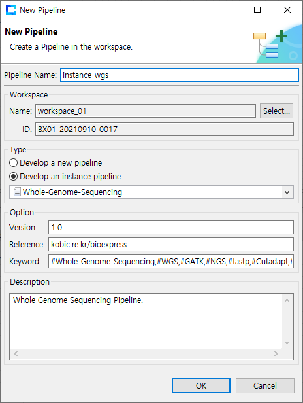Viewport: 303px width, 403px height.
Task: Select Develop a new pipeline option
Action: coord(56,163)
